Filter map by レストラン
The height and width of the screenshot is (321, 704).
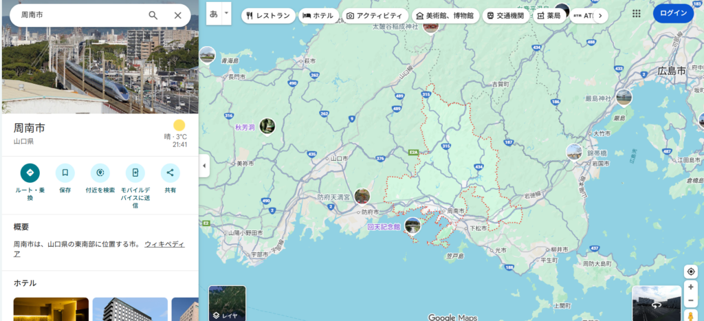click(268, 15)
